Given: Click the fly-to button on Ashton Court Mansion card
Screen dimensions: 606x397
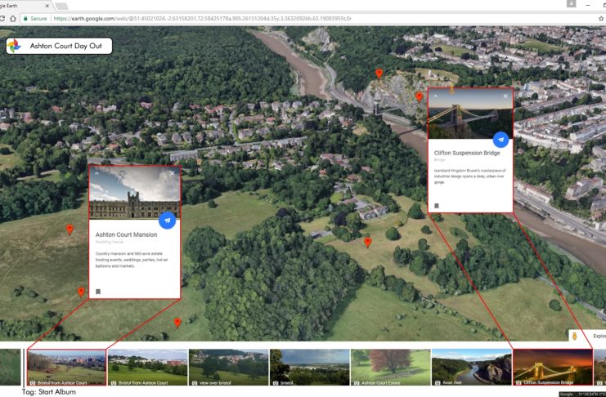Looking at the screenshot, I should [x=168, y=220].
